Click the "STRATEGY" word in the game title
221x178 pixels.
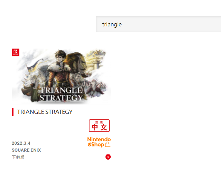pyautogui.click(x=59, y=112)
